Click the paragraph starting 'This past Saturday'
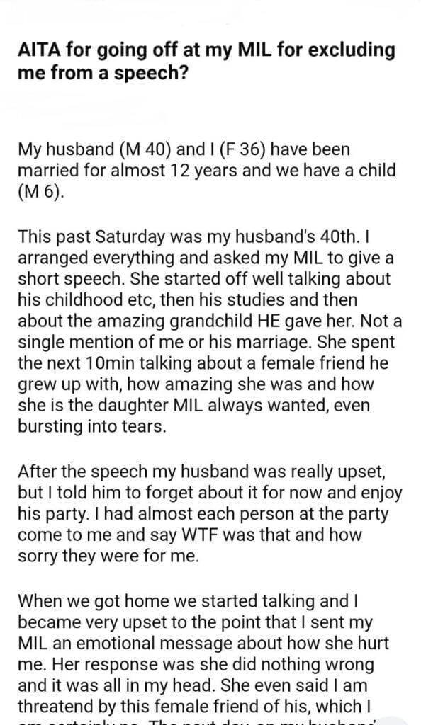 210,331
